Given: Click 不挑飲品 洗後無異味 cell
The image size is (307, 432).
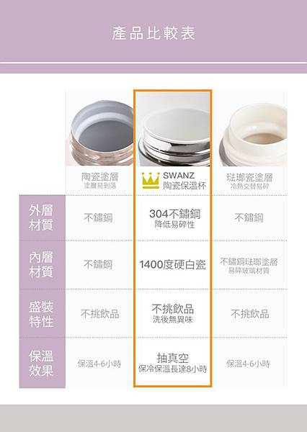Looking at the screenshot, I should (x=173, y=313).
